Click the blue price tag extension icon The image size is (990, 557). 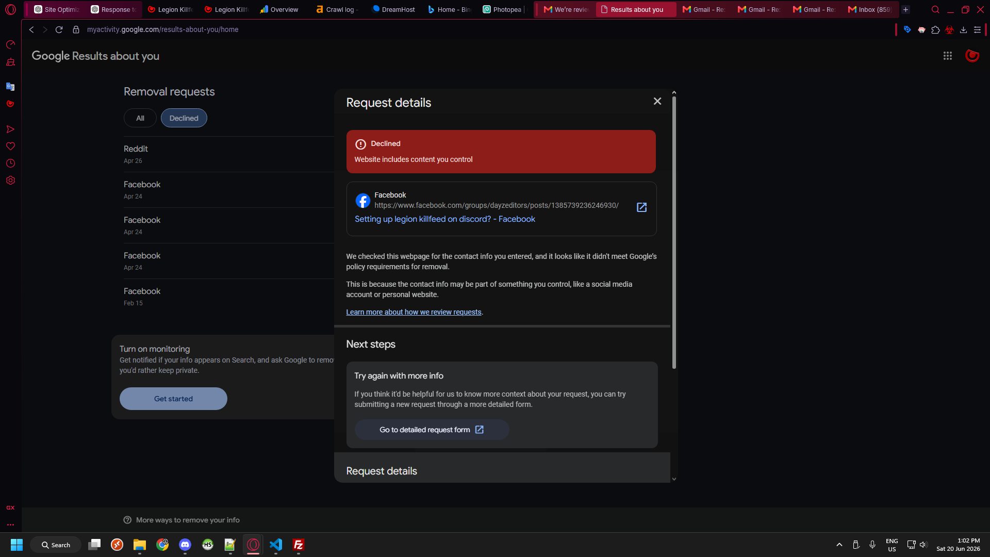907,30
